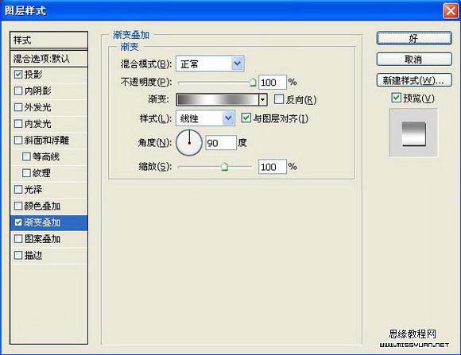Uncheck the 投影 effect checkbox
The image size is (461, 355).
click(x=18, y=75)
